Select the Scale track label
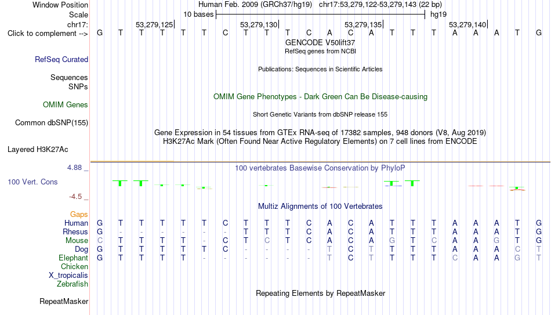Screen dimensions: 551x315 pyautogui.click(x=78, y=15)
